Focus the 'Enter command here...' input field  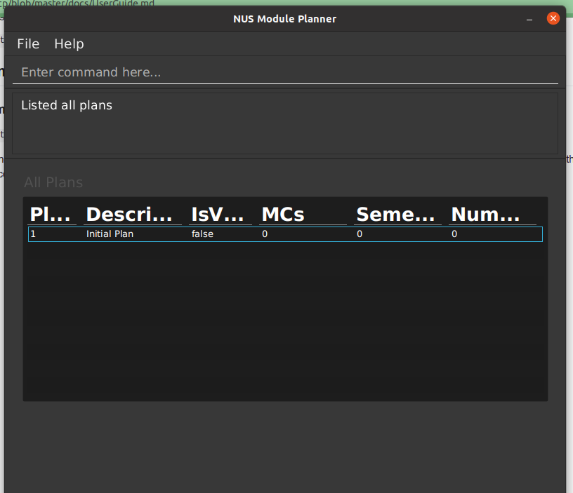point(285,72)
